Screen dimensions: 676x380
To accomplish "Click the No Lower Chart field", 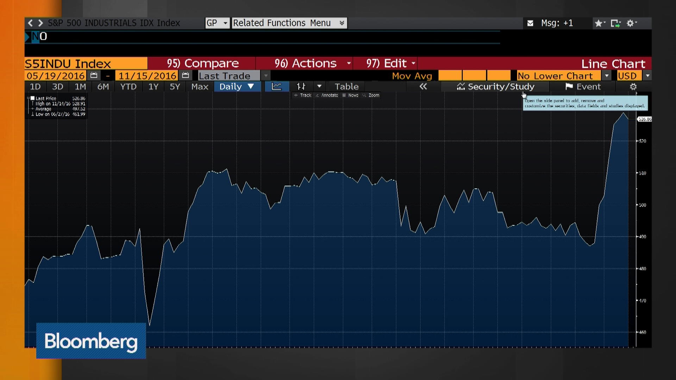I will tap(559, 76).
